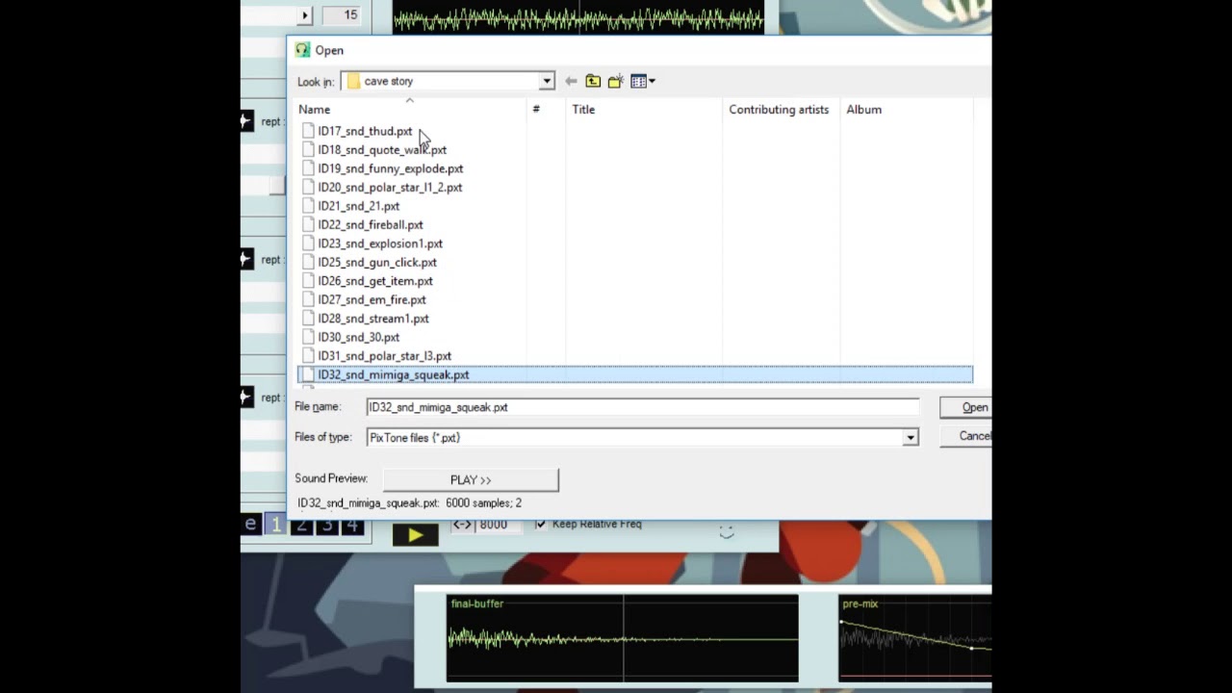Screen dimensions: 1232x693
Task: Click the File name input field
Action: (642, 407)
